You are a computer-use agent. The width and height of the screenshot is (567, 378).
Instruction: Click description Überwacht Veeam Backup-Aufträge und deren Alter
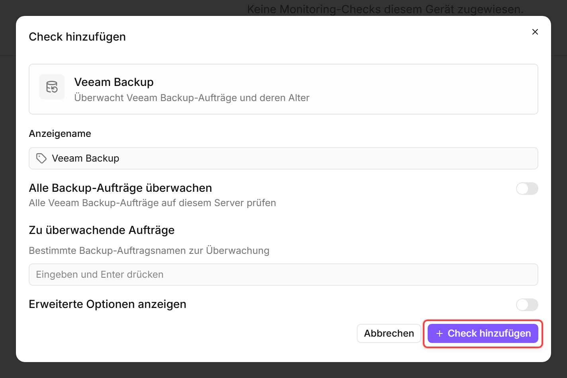(192, 98)
